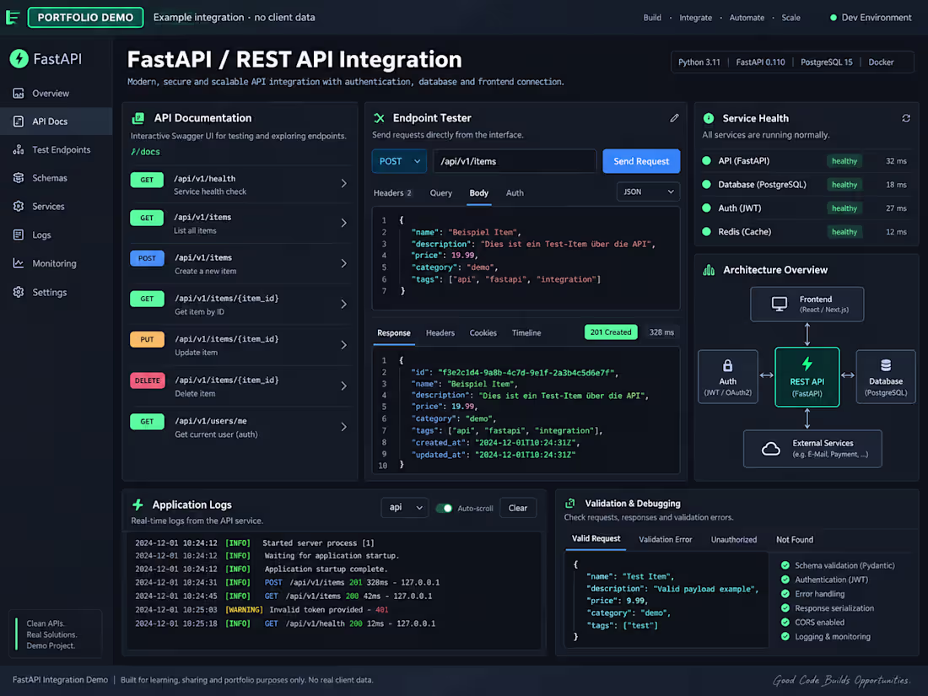Open the POST method dropdown
Viewport: 928px width, 696px height.
pyautogui.click(x=399, y=161)
